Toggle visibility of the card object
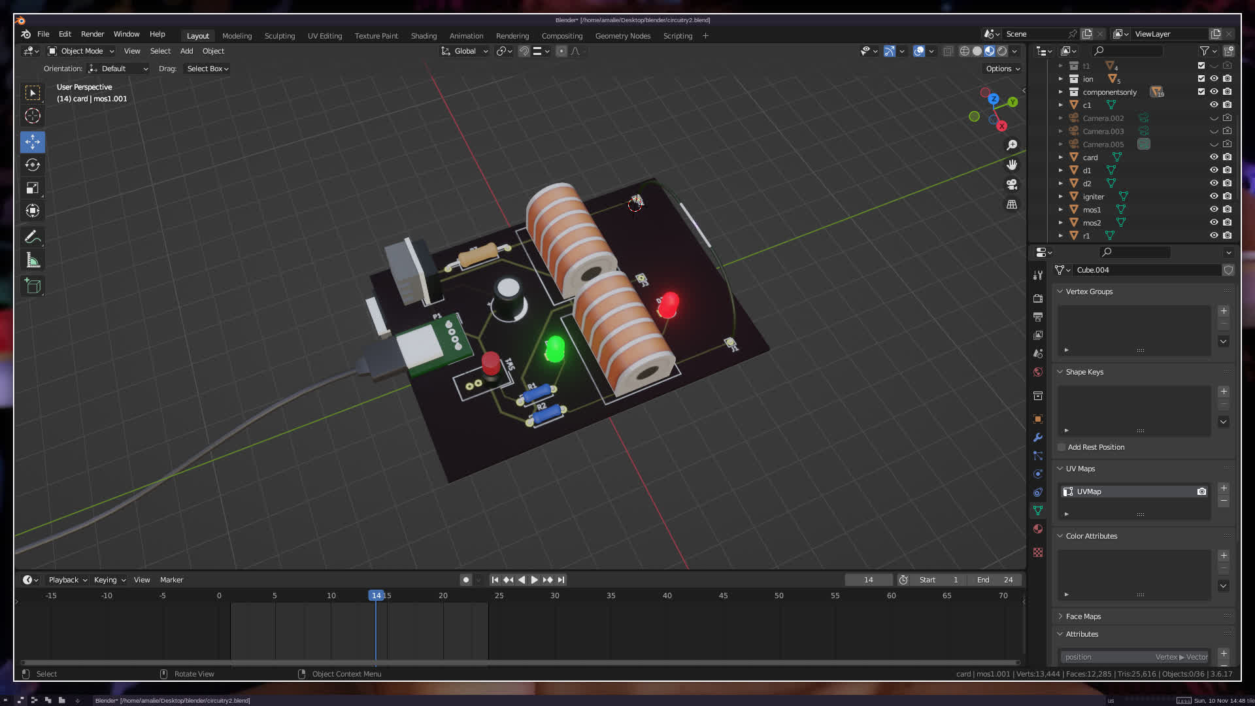This screenshot has height=706, width=1255. click(x=1214, y=157)
